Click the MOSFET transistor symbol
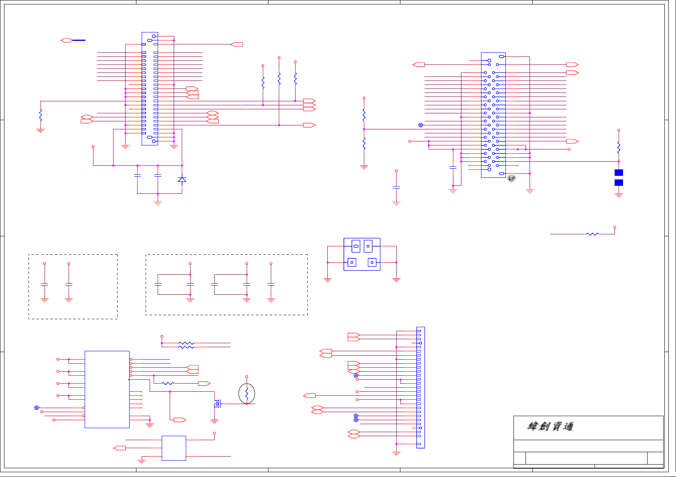The height and width of the screenshot is (477, 676). (217, 404)
